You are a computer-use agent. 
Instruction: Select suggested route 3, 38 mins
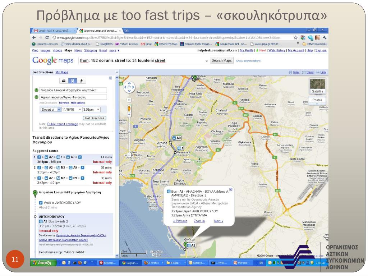[73, 180]
